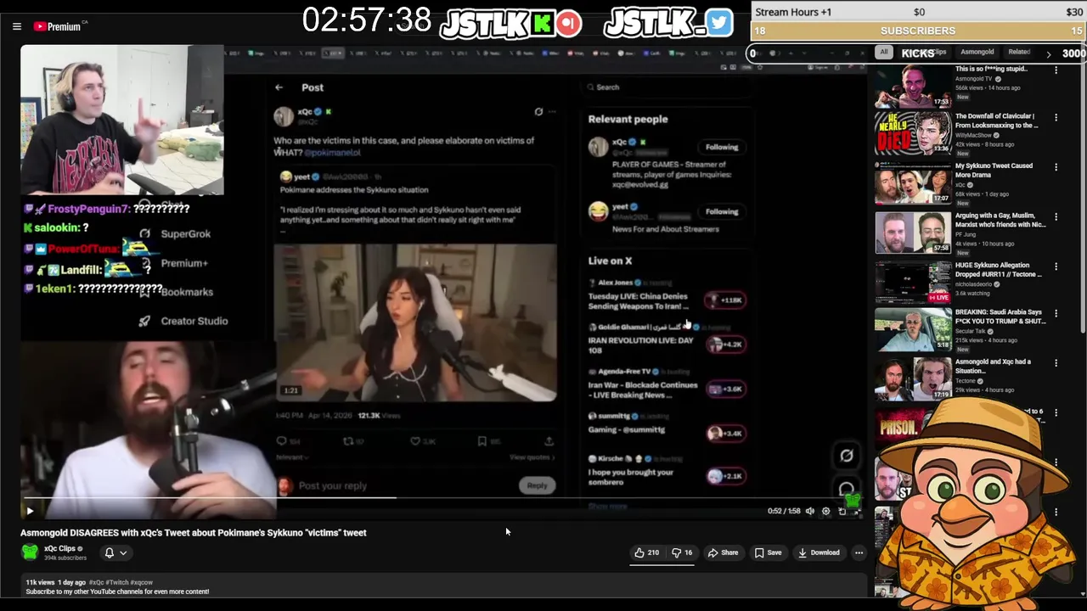Viewport: 1087px width, 611px height.
Task: Open the xQc Clips channel avatar
Action: click(x=30, y=552)
